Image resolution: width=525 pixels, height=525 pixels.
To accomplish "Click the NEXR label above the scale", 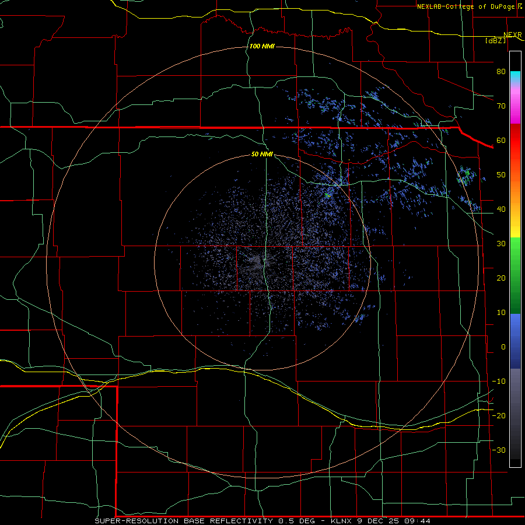I will [x=512, y=35].
